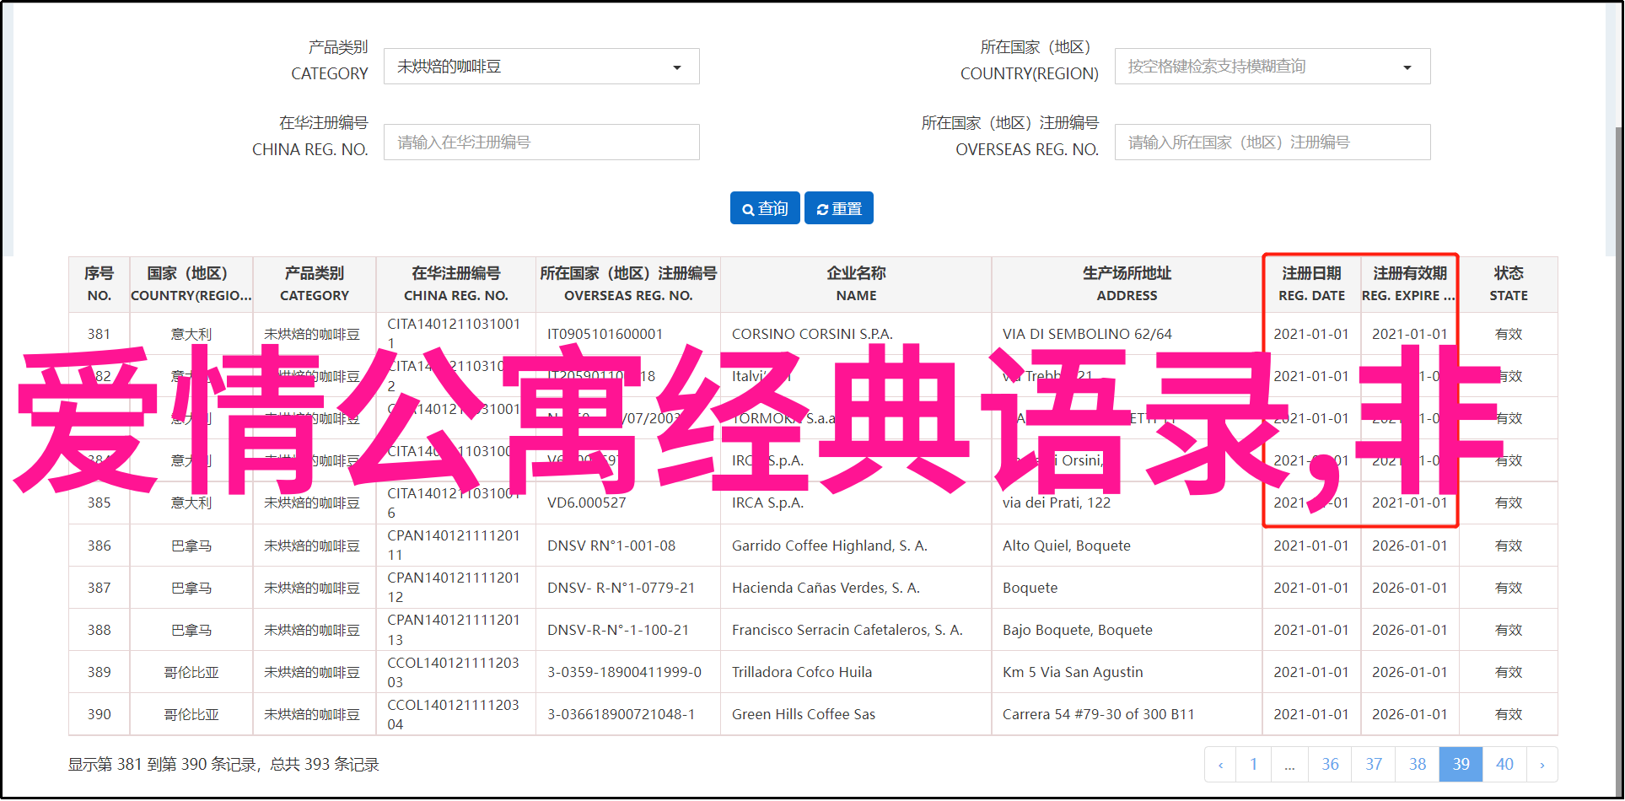Select row number 387
1625x801 pixels.
pos(100,589)
